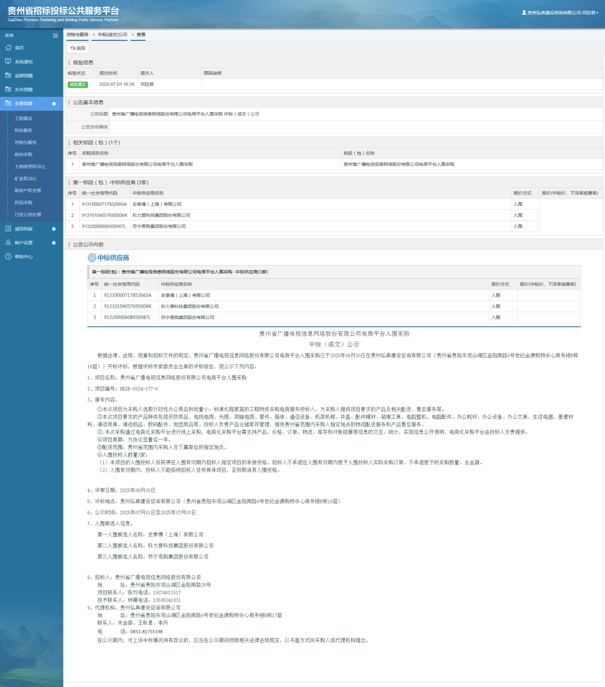The height and width of the screenshot is (687, 605).
Task: Expand the 帐户设置 submenu arrow
Action: pyautogui.click(x=54, y=243)
